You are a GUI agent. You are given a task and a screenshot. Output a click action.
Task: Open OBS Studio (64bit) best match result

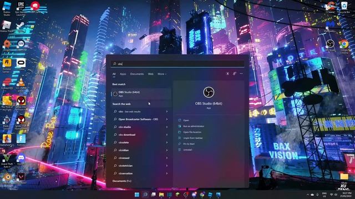point(141,94)
